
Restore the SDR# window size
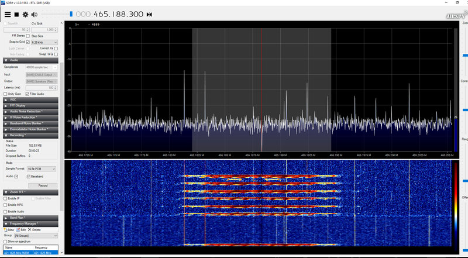(x=457, y=3)
